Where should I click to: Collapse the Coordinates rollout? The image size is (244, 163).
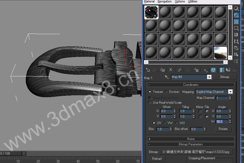click(x=191, y=85)
